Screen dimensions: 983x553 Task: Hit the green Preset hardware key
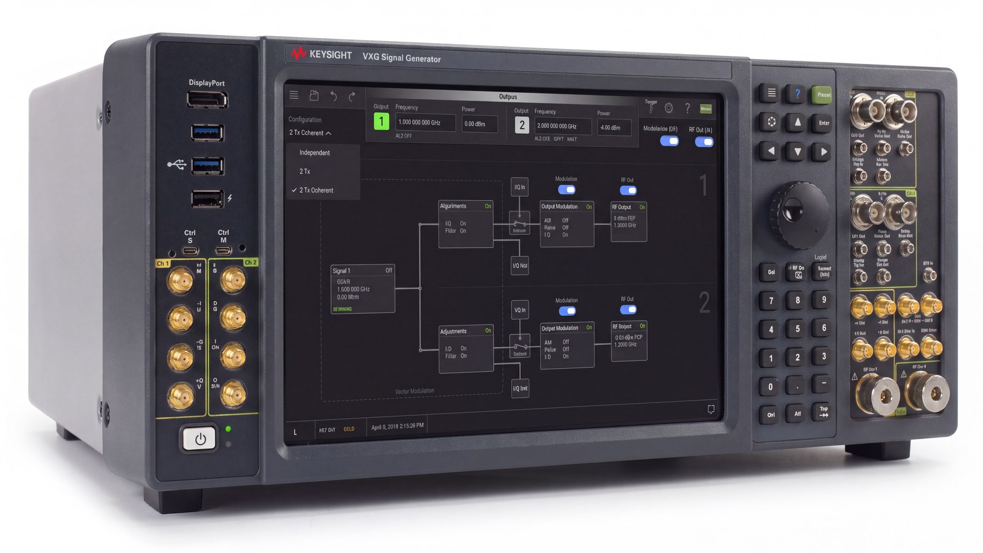[x=824, y=95]
